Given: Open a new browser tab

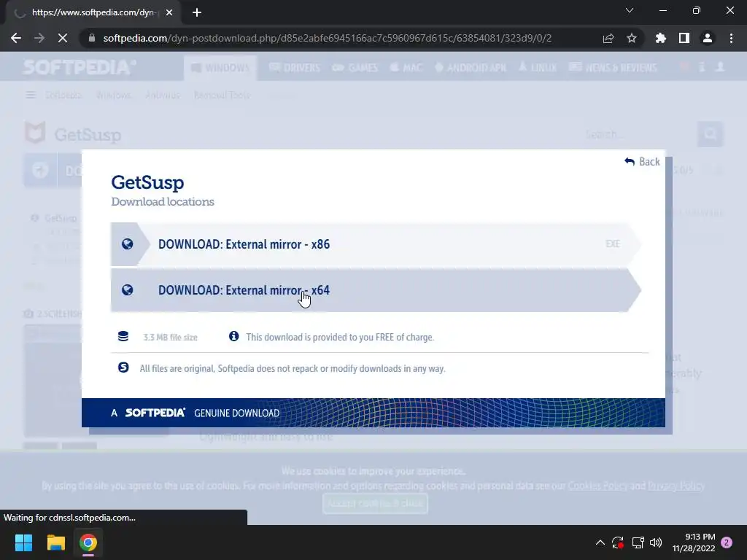Looking at the screenshot, I should [197, 12].
